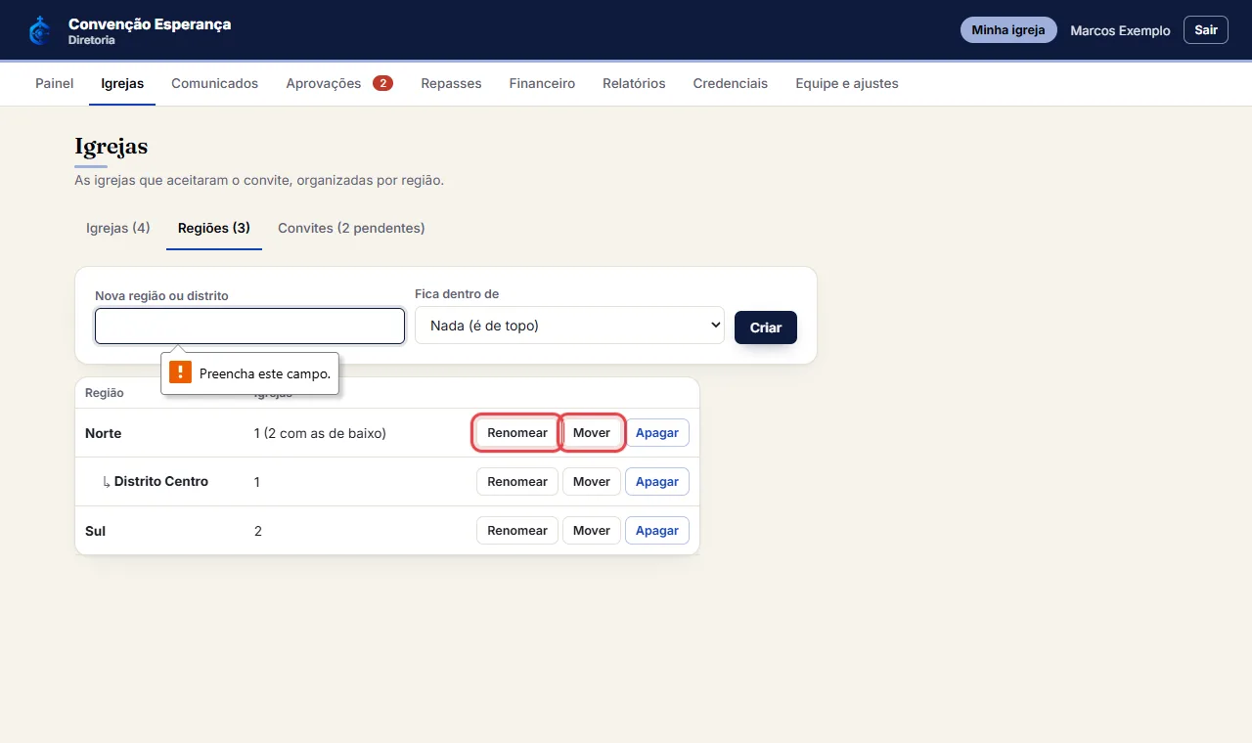1252x743 pixels.
Task: Log out with the Sair button
Action: (1206, 30)
